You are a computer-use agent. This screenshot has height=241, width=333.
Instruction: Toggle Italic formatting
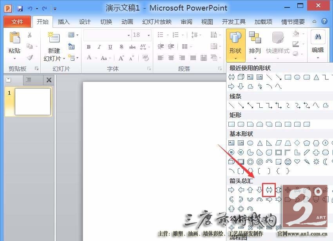point(100,47)
